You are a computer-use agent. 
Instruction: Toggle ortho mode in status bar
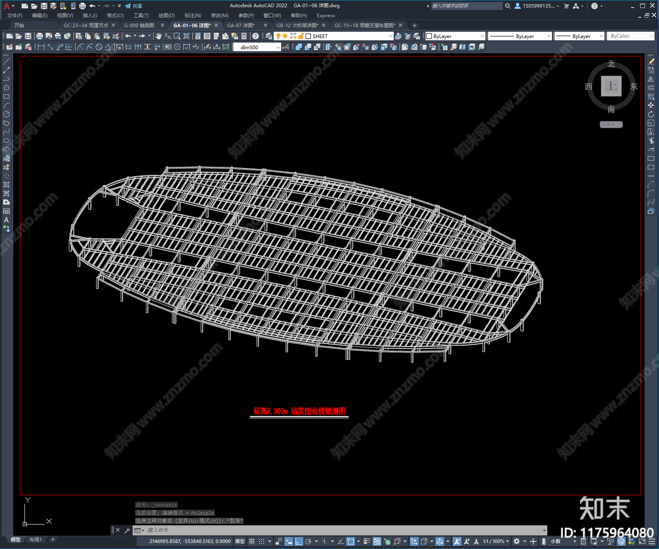pyautogui.click(x=299, y=541)
